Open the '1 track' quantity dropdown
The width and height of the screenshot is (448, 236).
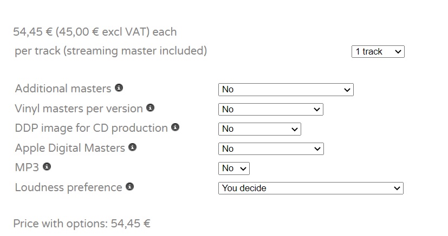click(x=378, y=52)
